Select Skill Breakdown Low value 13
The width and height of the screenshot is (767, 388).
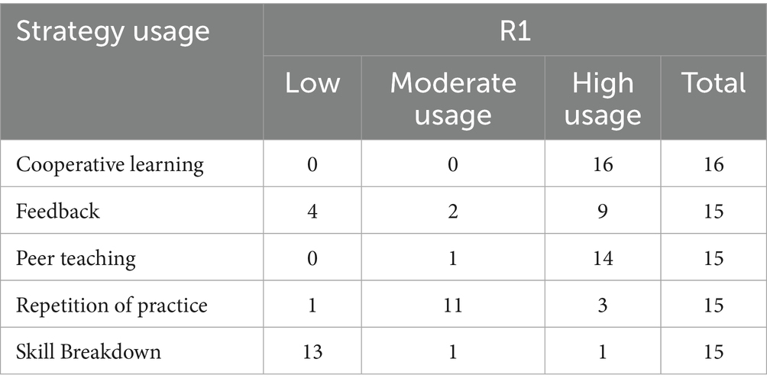pyautogui.click(x=312, y=352)
